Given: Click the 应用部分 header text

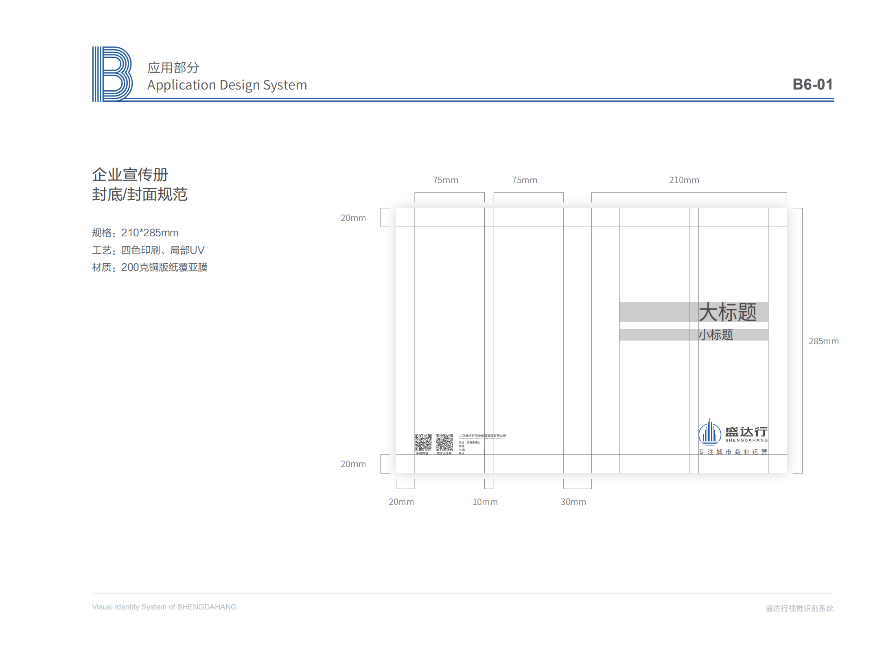Looking at the screenshot, I should pyautogui.click(x=173, y=68).
